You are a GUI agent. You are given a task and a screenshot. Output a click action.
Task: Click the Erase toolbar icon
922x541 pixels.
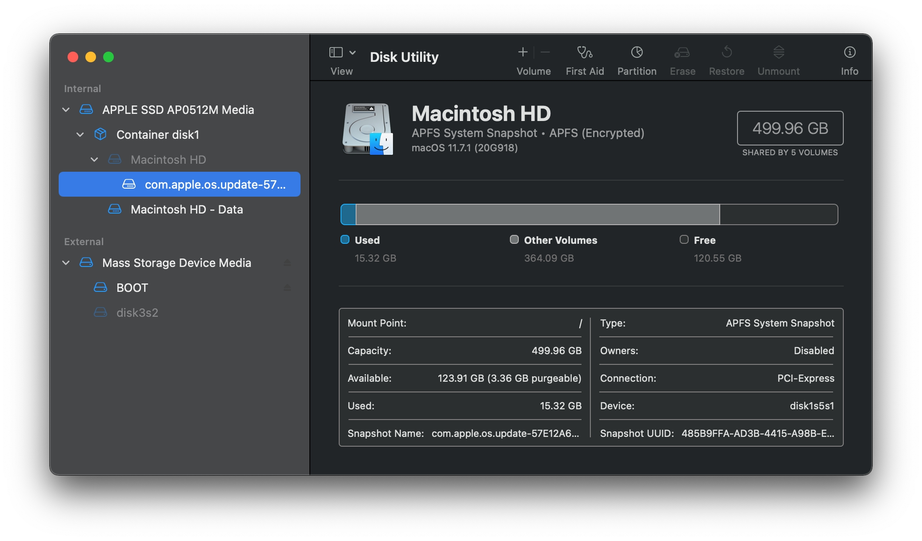pyautogui.click(x=682, y=52)
